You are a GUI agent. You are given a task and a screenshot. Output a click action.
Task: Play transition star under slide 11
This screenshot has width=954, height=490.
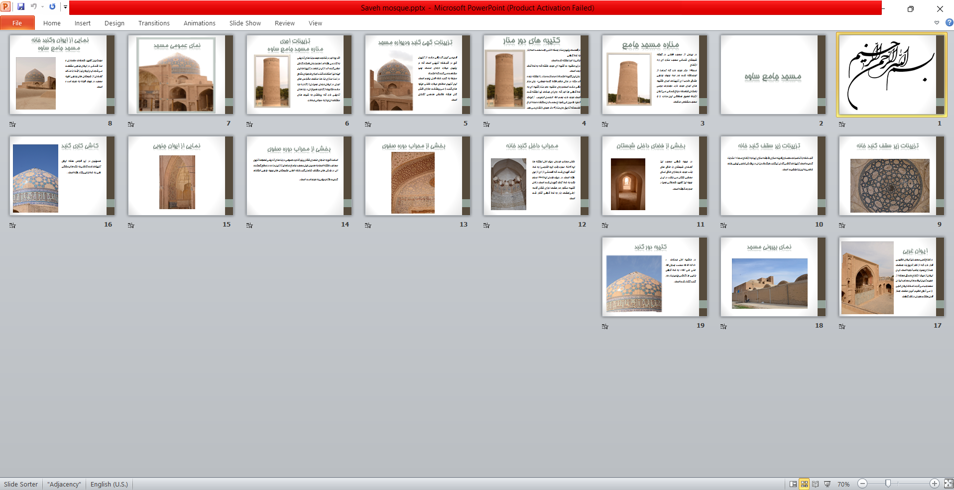tap(605, 225)
